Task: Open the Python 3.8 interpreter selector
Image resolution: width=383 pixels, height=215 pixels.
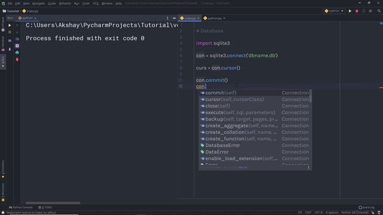Action: click(355, 213)
